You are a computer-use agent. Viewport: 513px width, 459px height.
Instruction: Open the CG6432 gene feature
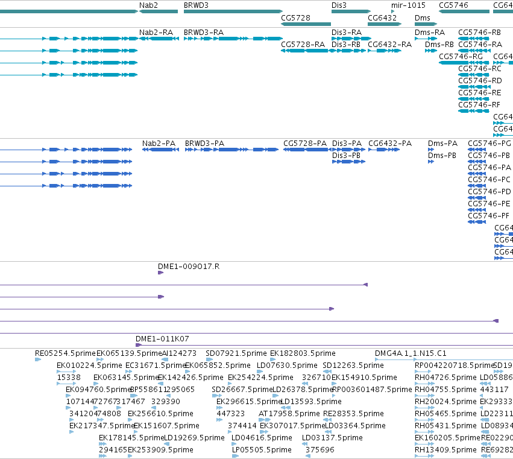tap(385, 24)
